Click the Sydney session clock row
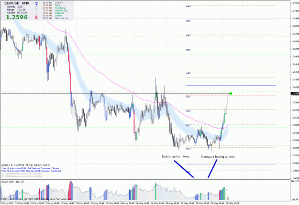 53,3
